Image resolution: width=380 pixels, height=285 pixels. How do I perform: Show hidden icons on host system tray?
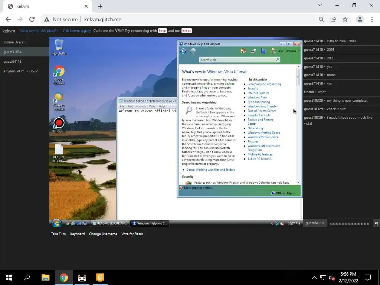click(x=314, y=278)
